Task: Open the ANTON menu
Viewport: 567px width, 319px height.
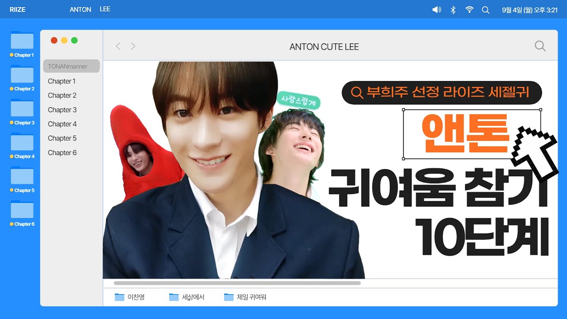Action: tap(80, 9)
